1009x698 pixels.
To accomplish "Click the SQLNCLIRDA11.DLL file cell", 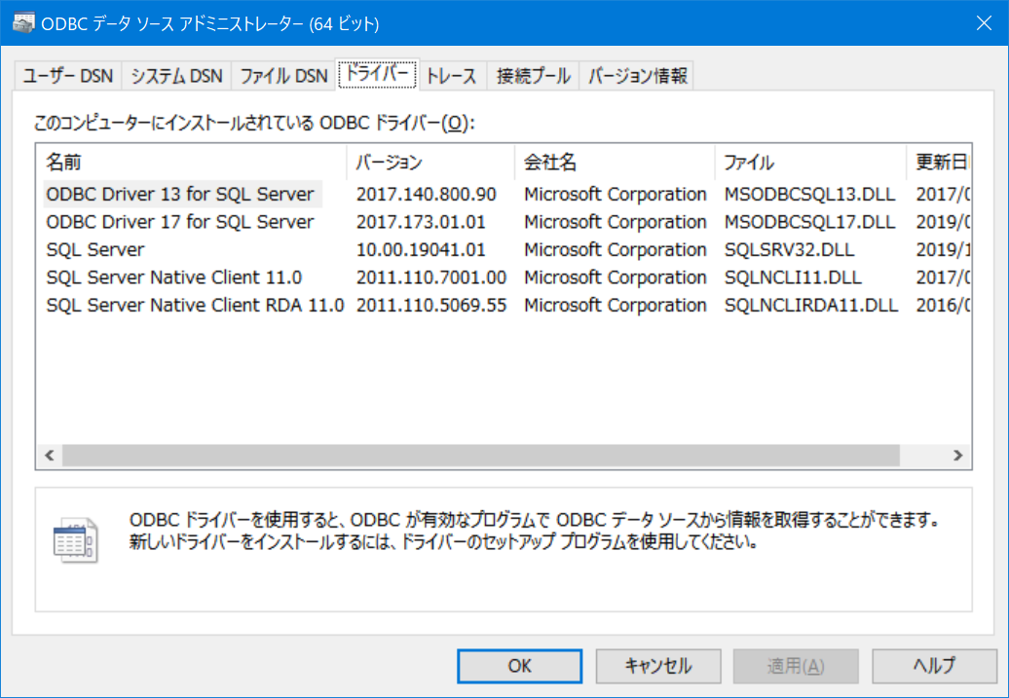I will [810, 305].
